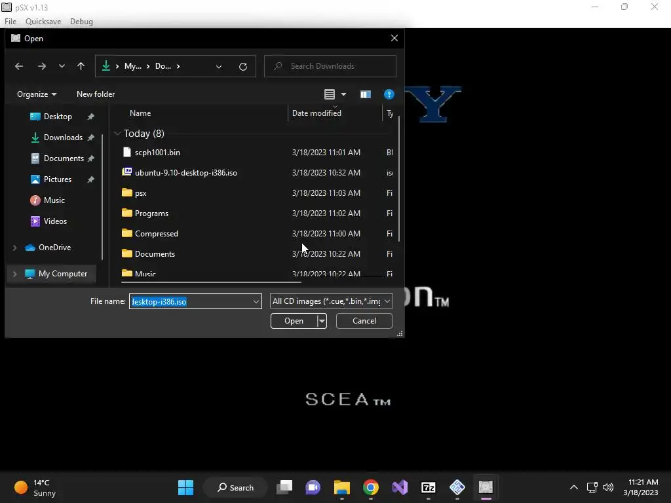Open Task View on the taskbar

(x=284, y=487)
